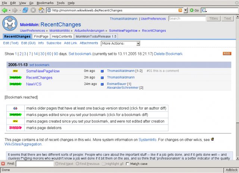Click the browser Back arrow
Screen dimensions: 239x173
tap(5, 10)
